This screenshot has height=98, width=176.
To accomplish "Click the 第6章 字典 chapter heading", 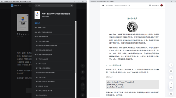I will 132,18.
